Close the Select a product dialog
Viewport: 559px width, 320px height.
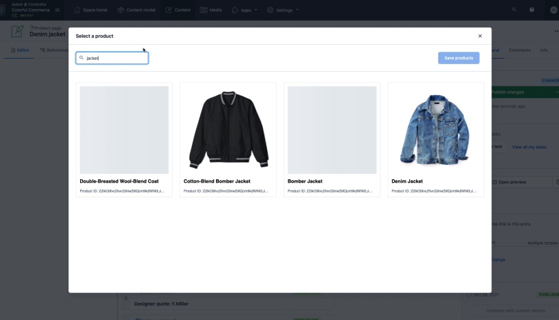pyautogui.click(x=480, y=36)
